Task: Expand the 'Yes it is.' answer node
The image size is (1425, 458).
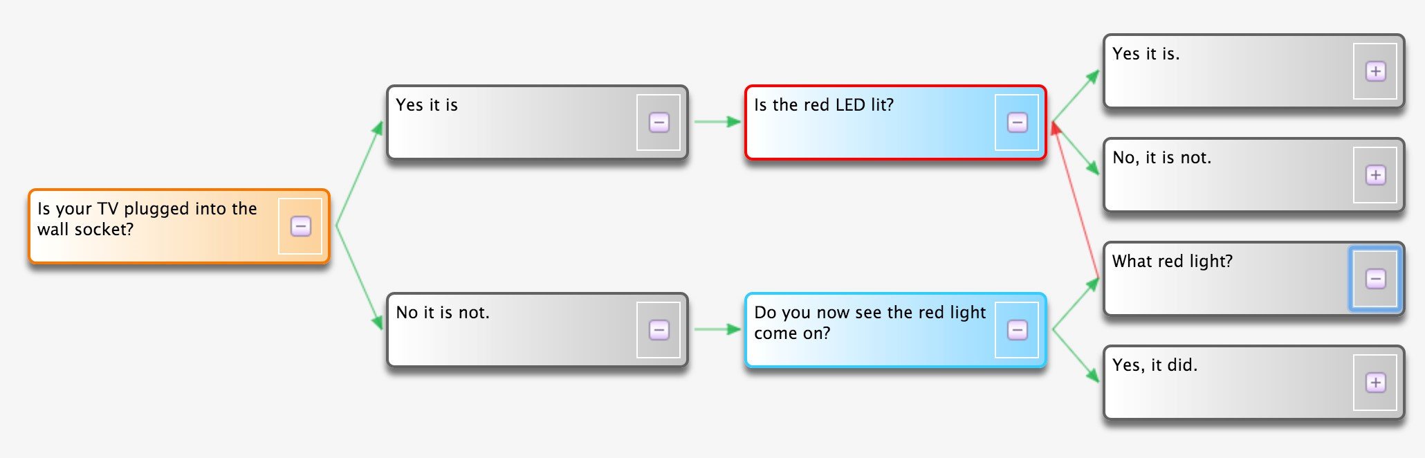Action: pyautogui.click(x=1375, y=71)
